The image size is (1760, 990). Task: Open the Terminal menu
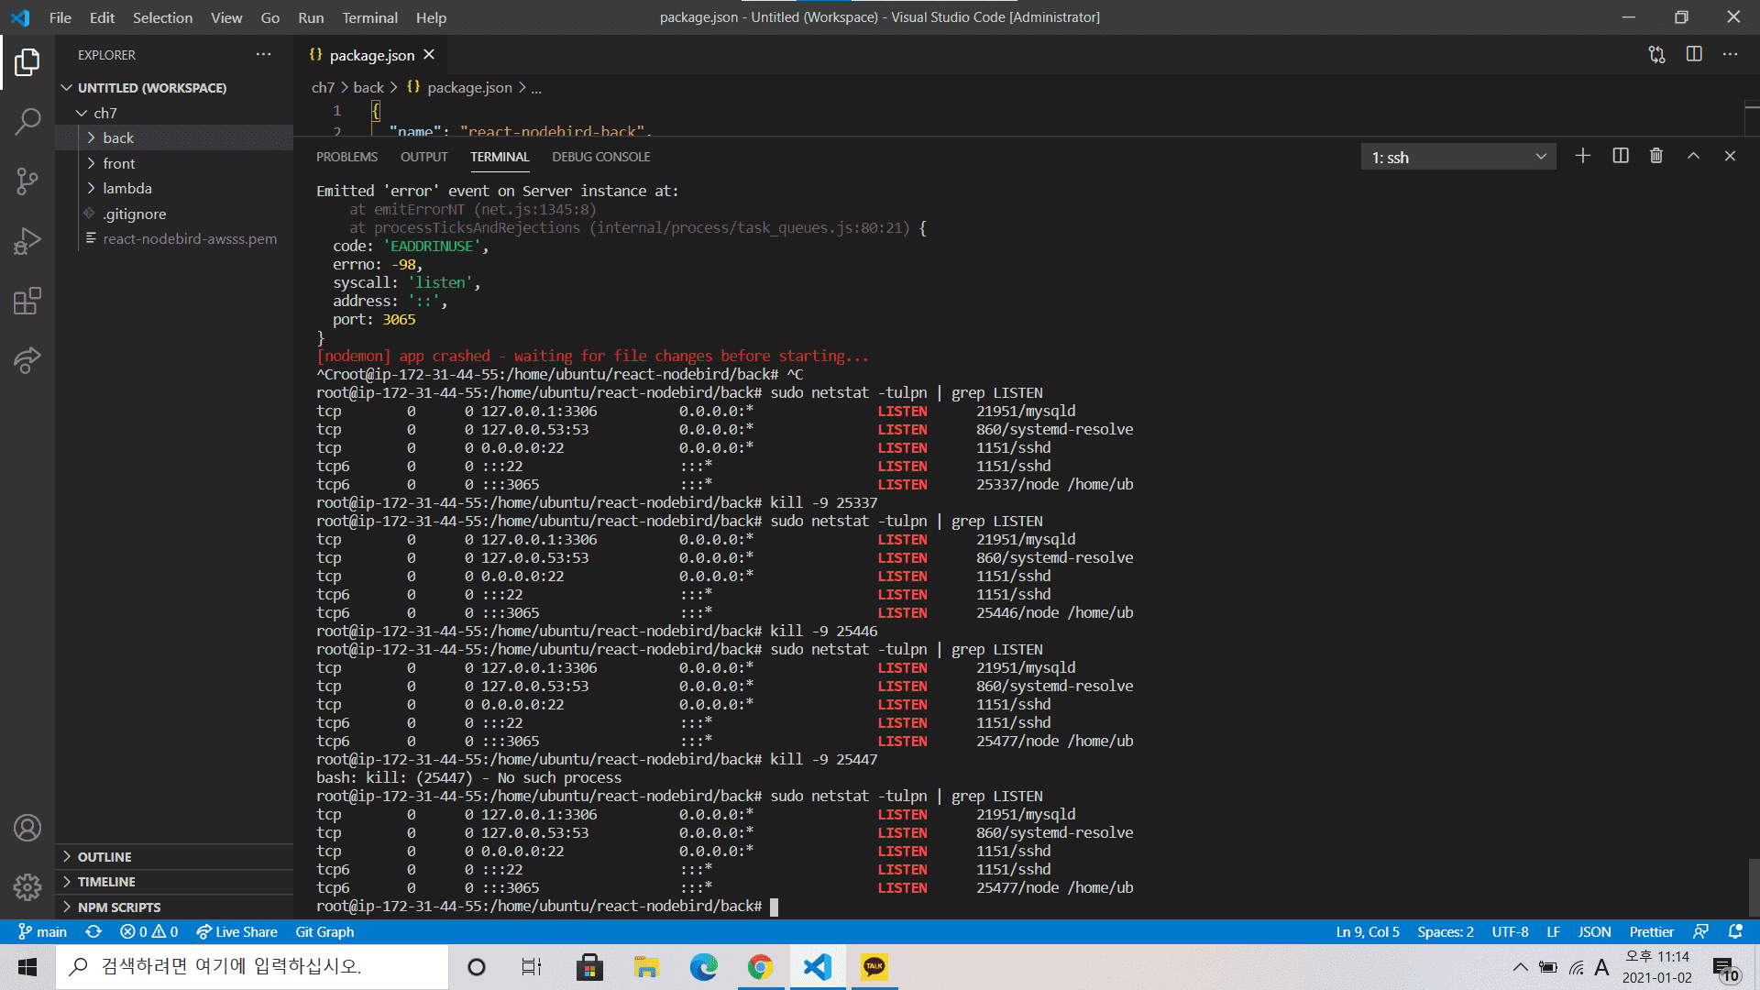369,17
